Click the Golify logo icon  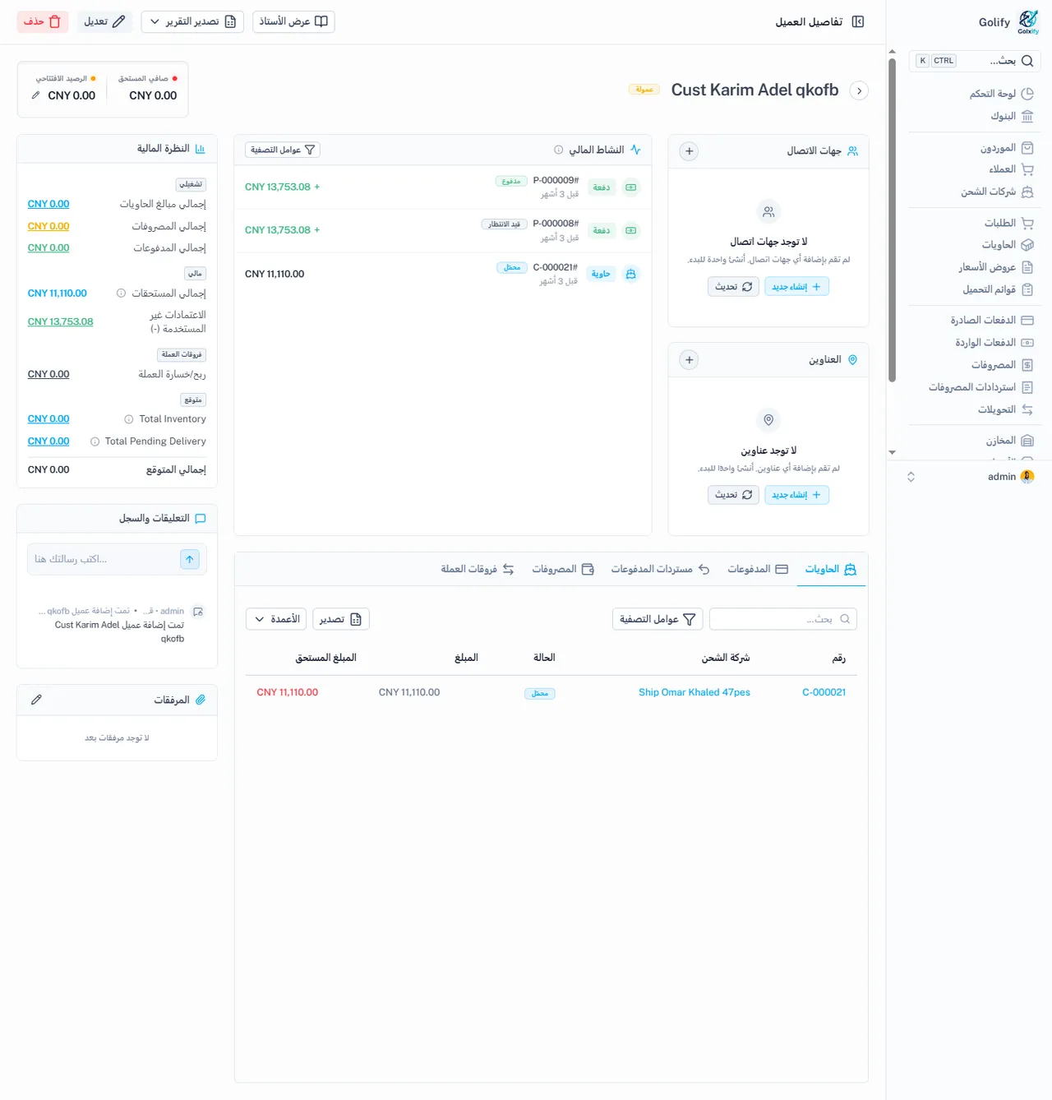(x=1028, y=22)
